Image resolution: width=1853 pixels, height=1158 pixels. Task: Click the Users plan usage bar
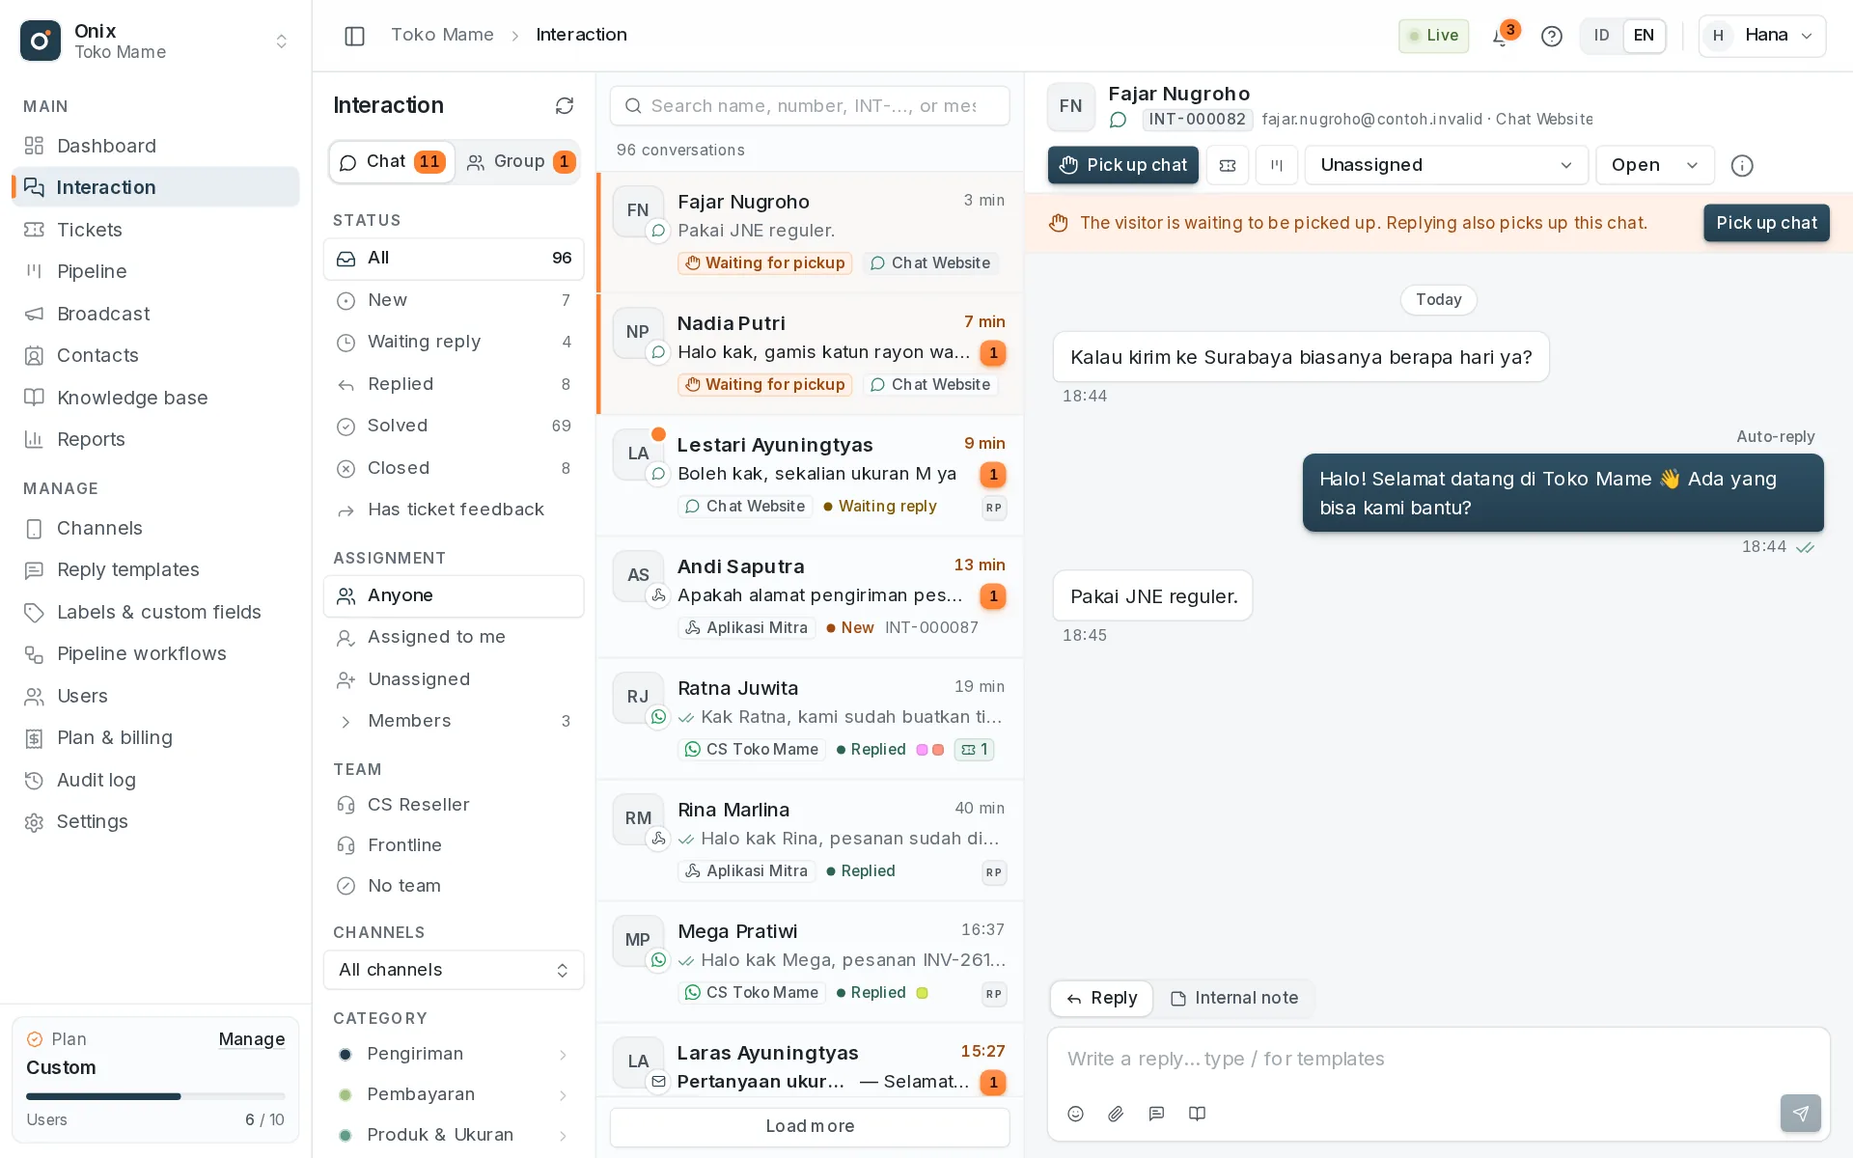pos(155,1096)
